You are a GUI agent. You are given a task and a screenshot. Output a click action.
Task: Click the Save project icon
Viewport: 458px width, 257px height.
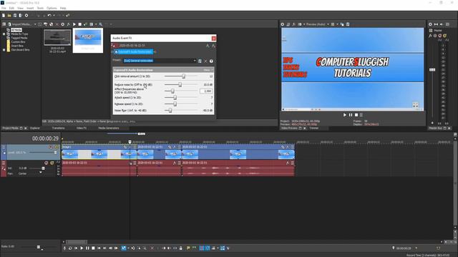click(15, 16)
